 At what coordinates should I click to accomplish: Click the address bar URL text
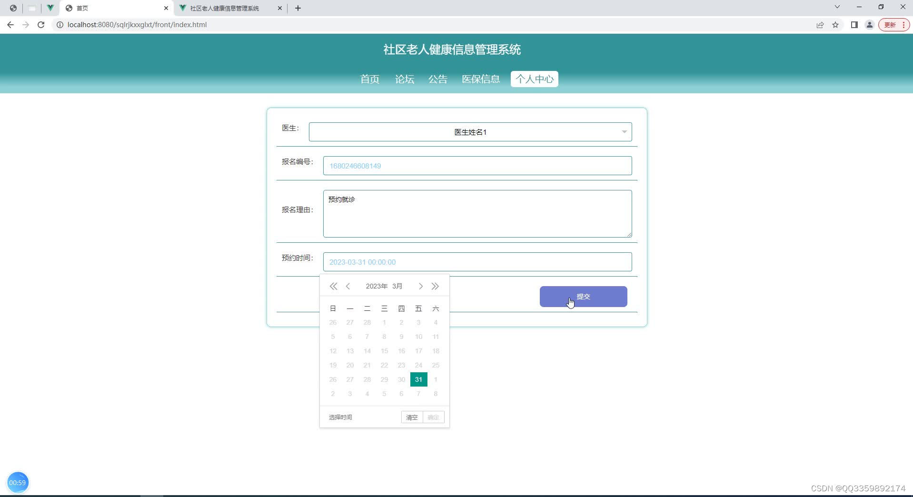[137, 25]
